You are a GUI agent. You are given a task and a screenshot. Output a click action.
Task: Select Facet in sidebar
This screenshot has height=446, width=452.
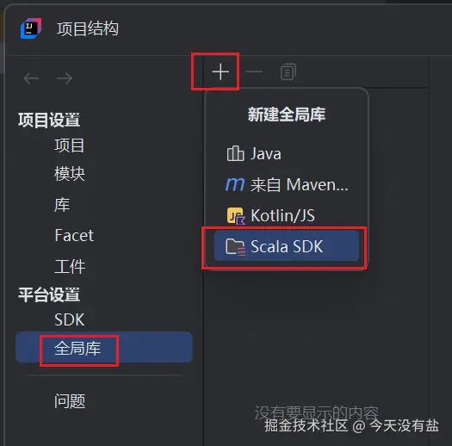(74, 235)
